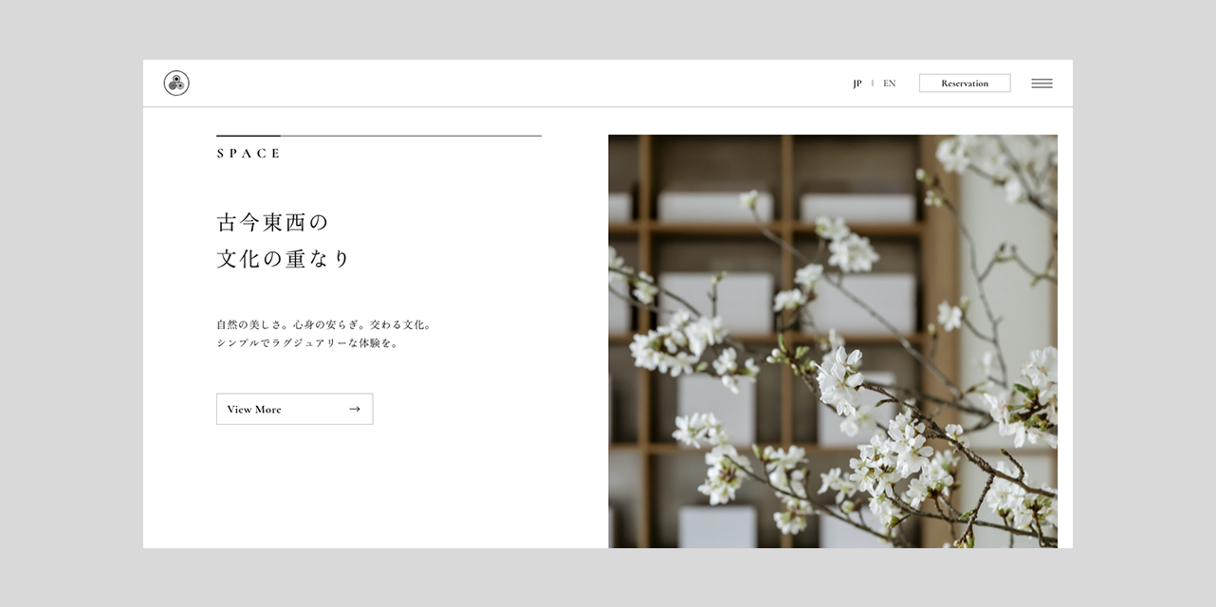Click the blank area below View More
The image size is (1216, 607).
pos(379,493)
